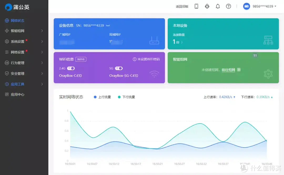
Task: Select 安全管理 in the sidebar menu
Action: [x=16, y=73]
